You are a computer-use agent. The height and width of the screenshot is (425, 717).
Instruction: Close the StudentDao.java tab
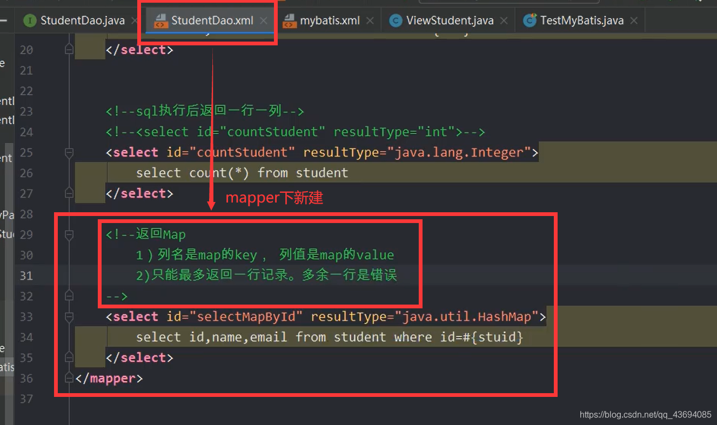pos(135,21)
